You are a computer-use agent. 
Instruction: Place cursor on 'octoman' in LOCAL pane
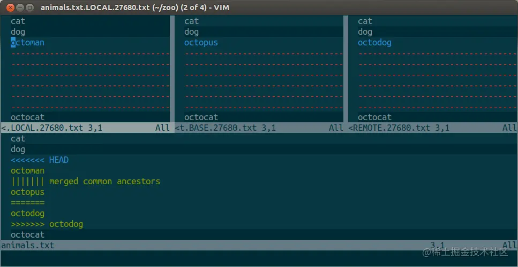27,43
